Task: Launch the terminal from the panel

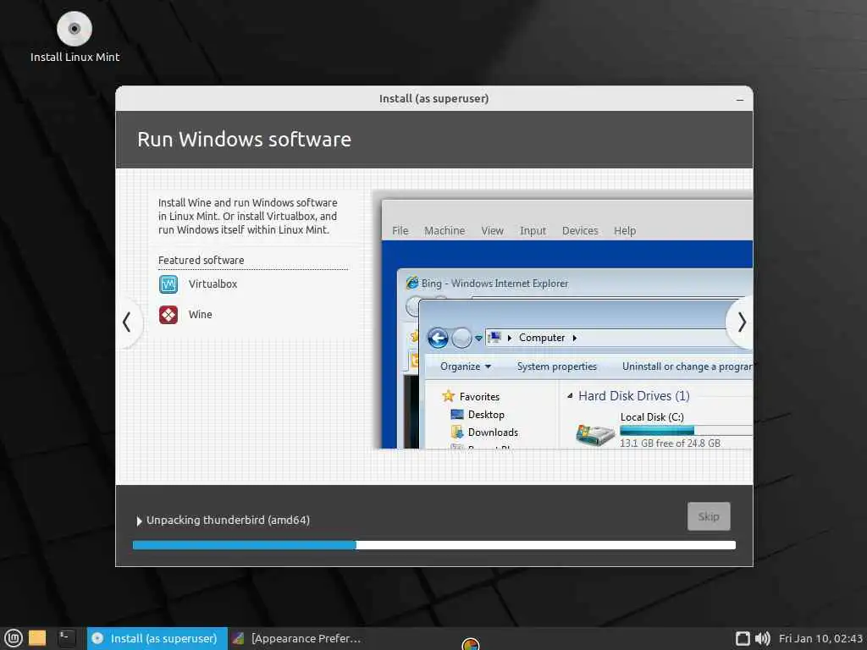Action: pyautogui.click(x=66, y=638)
